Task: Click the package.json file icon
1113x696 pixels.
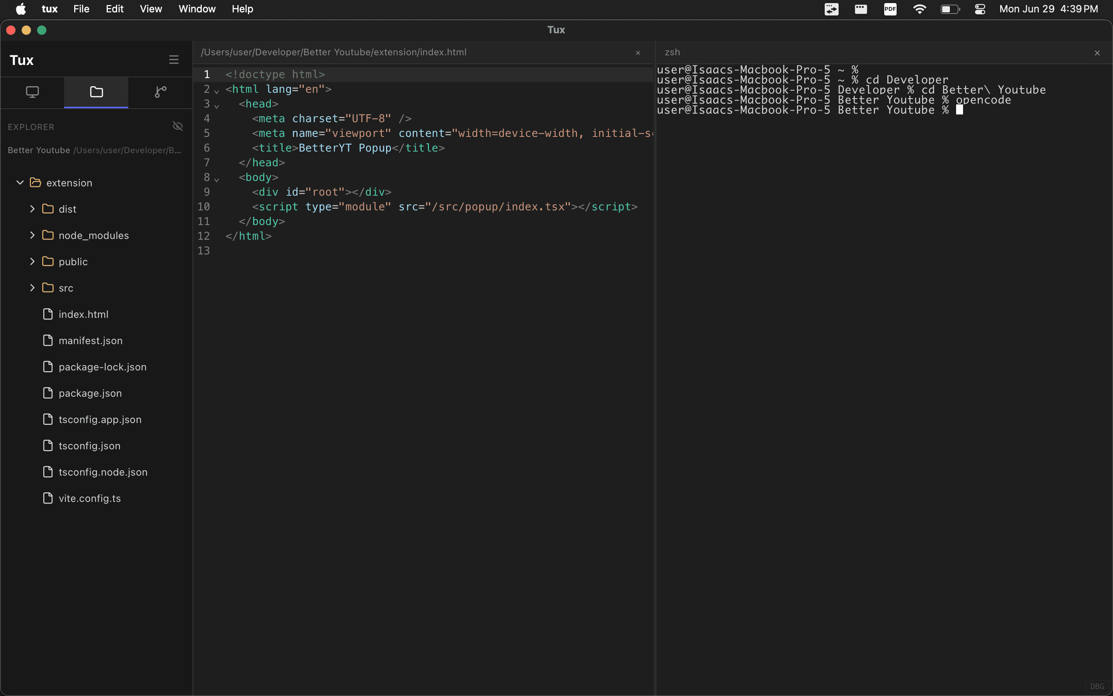Action: pyautogui.click(x=48, y=392)
